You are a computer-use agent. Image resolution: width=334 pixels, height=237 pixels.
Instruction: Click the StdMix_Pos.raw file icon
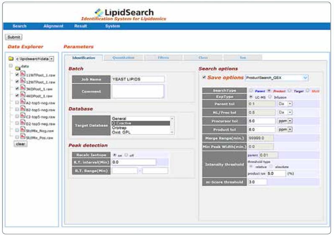[x=23, y=137]
